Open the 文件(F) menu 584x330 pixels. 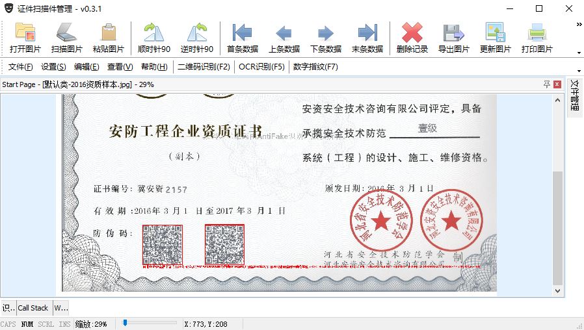pyautogui.click(x=20, y=67)
